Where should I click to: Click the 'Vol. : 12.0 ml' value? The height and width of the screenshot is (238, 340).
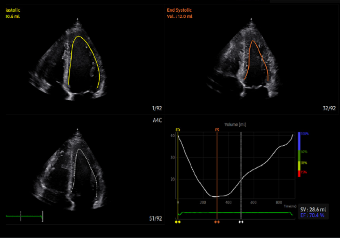tap(180, 17)
